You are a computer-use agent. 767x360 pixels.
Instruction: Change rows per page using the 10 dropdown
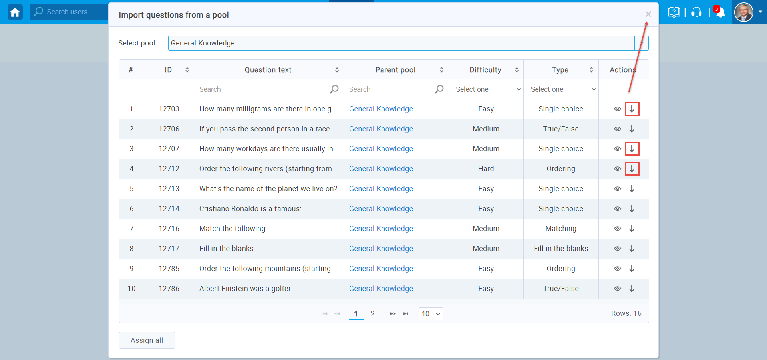(431, 314)
